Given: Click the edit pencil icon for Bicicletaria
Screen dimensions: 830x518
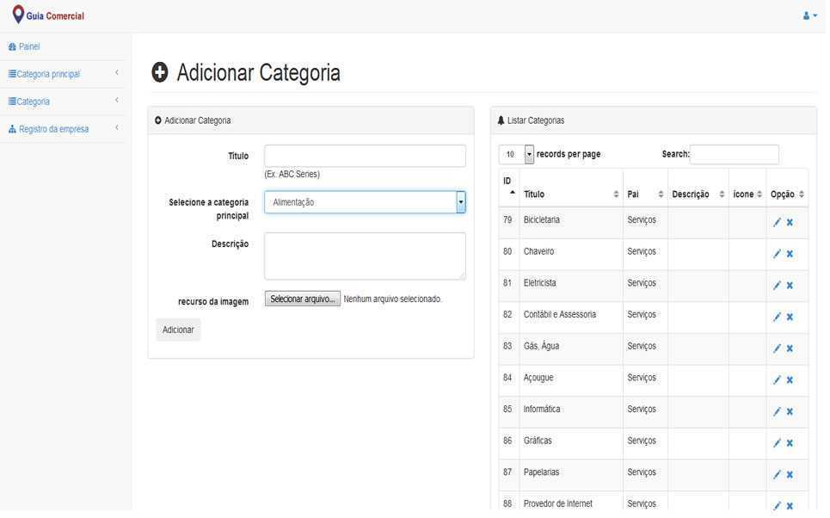Looking at the screenshot, I should (777, 223).
